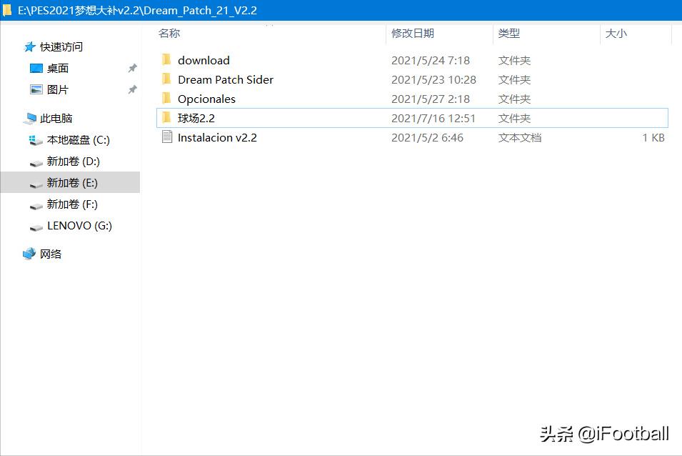The height and width of the screenshot is (456, 682).
Task: Click date 2021/5/24 7:18
Action: click(x=431, y=60)
